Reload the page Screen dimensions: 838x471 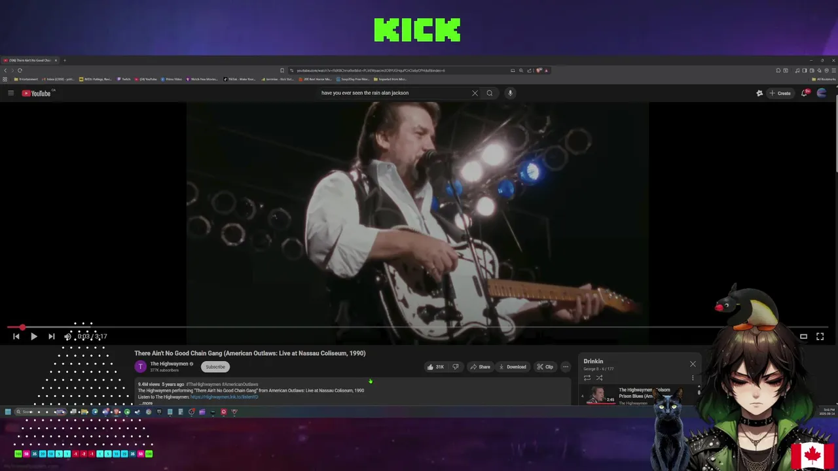[20, 70]
